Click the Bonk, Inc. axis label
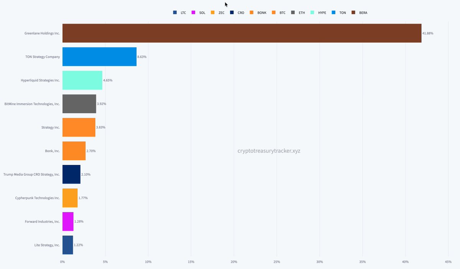Image resolution: width=460 pixels, height=269 pixels. (x=53, y=151)
